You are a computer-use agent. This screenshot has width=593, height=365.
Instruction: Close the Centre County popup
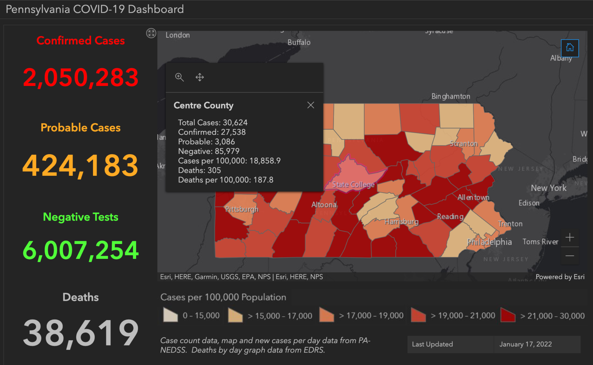[x=311, y=105]
